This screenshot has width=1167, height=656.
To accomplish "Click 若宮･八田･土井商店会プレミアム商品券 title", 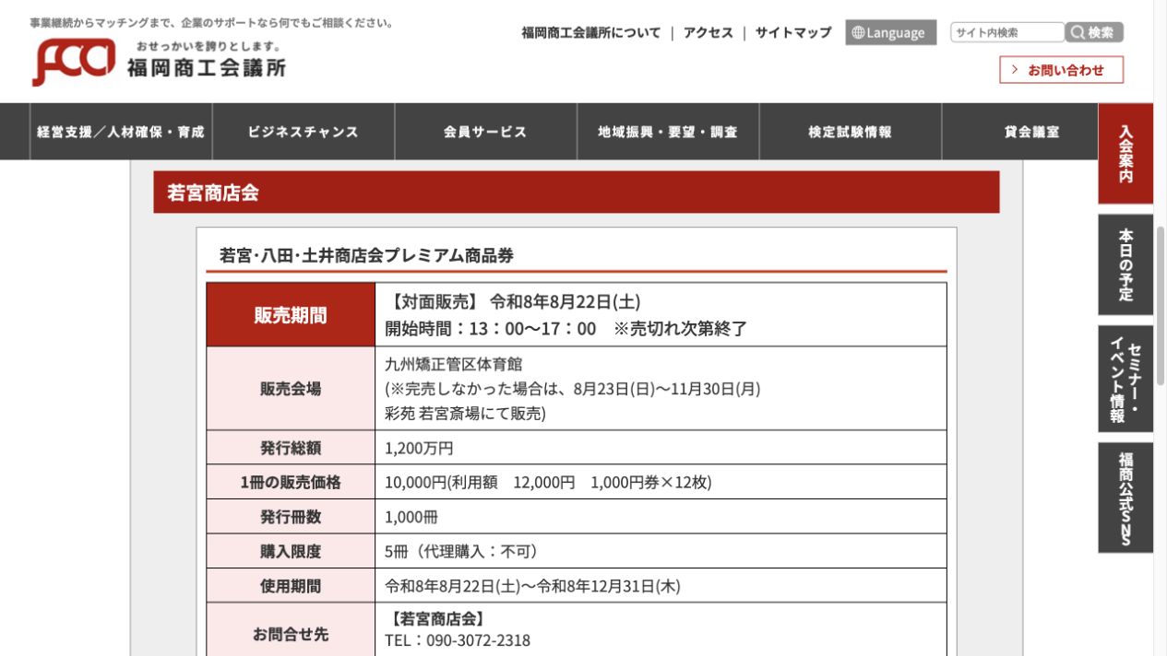I will 366,256.
